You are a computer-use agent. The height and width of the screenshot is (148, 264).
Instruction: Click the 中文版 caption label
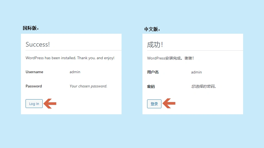tap(152, 29)
